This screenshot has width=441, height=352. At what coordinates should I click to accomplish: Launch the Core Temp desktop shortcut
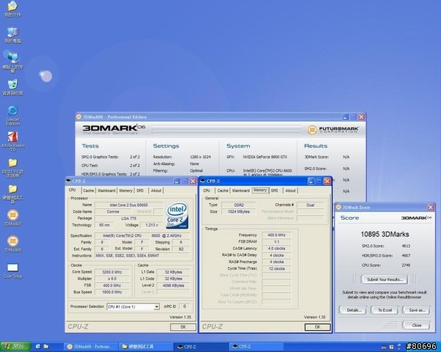point(12,271)
